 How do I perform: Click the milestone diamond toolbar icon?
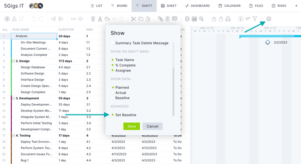(121, 19)
